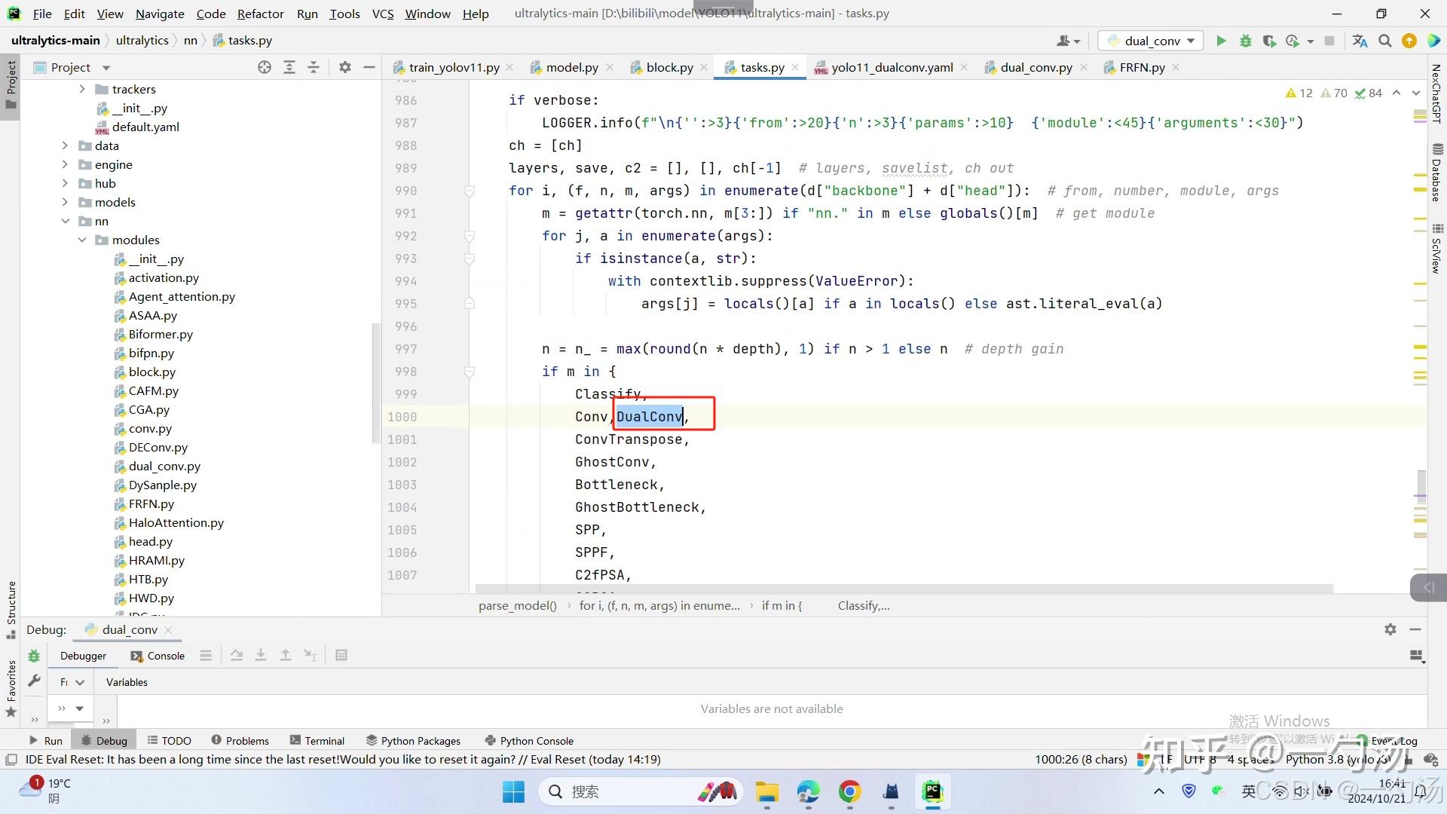
Task: Expand the engine folder
Action: (x=65, y=164)
